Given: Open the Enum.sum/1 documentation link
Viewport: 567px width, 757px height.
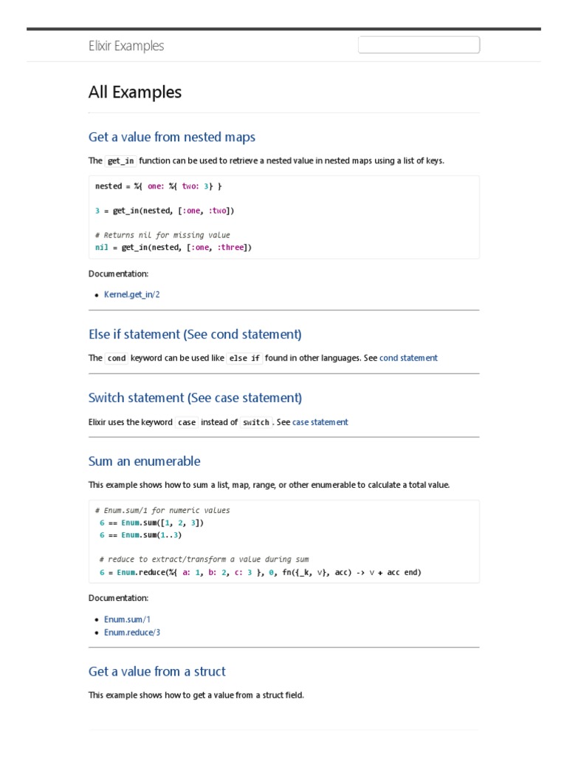Looking at the screenshot, I should click(x=127, y=619).
